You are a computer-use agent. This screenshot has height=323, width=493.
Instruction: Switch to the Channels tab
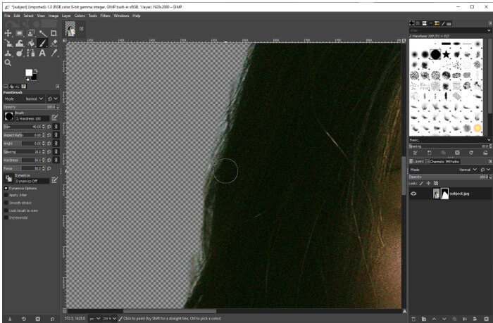click(x=435, y=162)
